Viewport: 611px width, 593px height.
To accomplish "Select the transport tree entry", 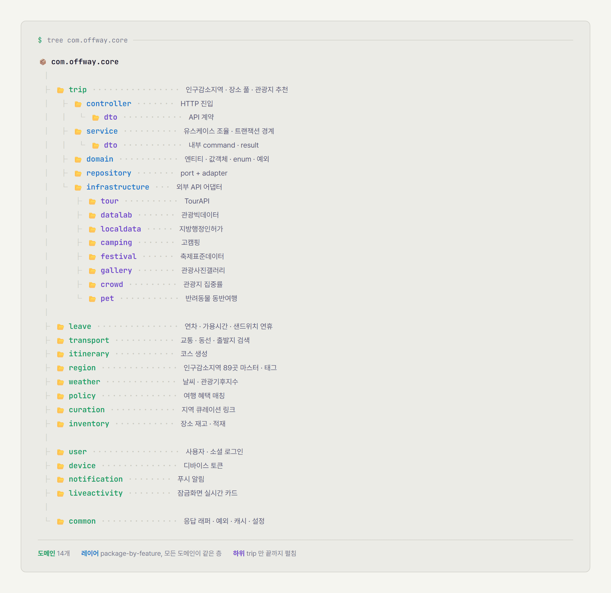I will (89, 340).
